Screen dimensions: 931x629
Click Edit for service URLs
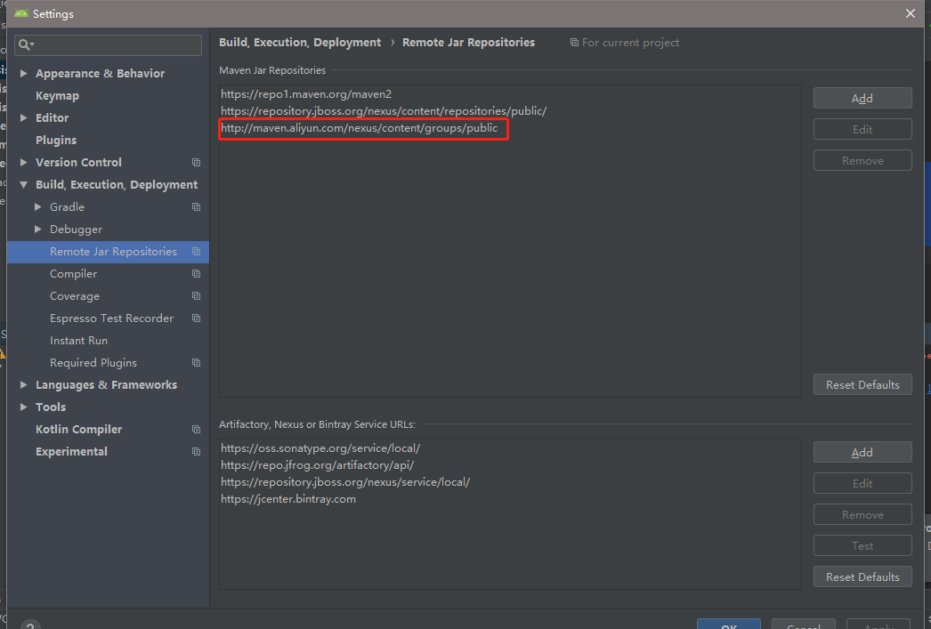pyautogui.click(x=862, y=484)
